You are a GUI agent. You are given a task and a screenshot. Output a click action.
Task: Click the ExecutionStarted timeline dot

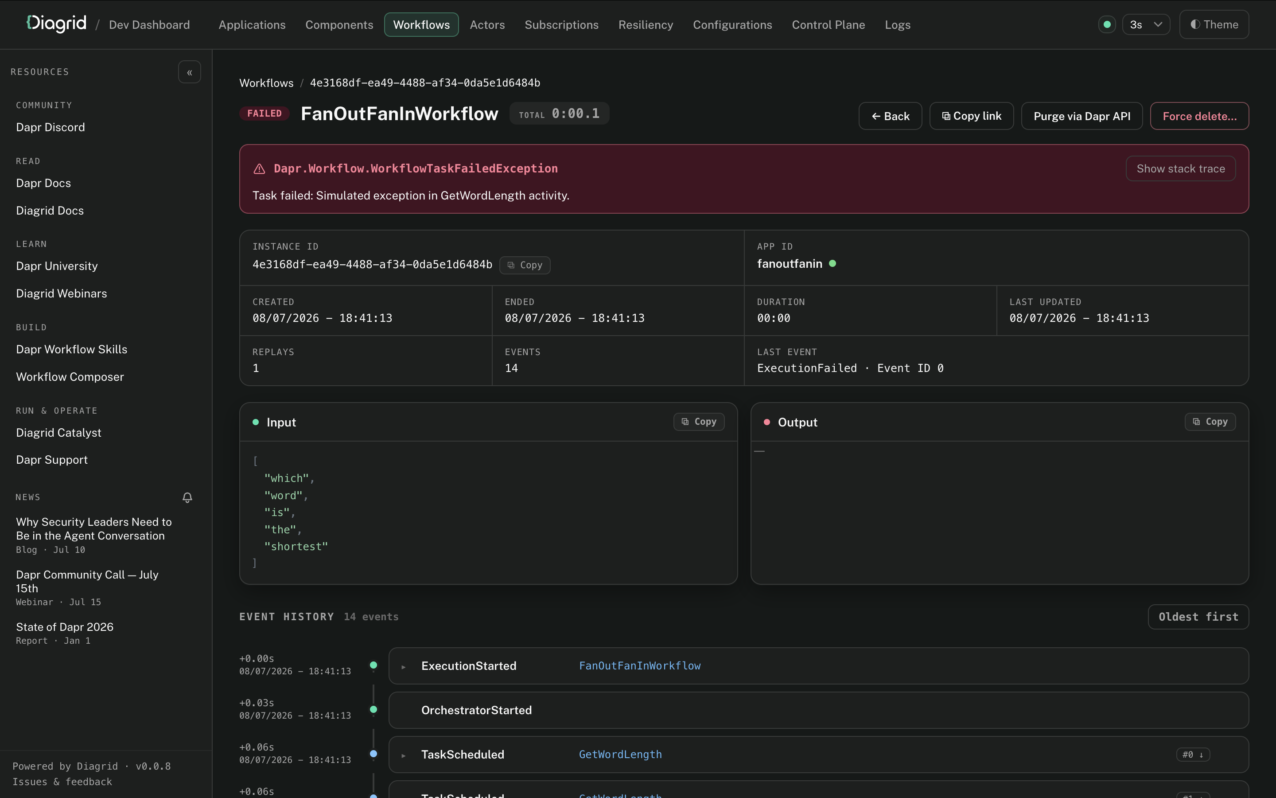pos(373,665)
